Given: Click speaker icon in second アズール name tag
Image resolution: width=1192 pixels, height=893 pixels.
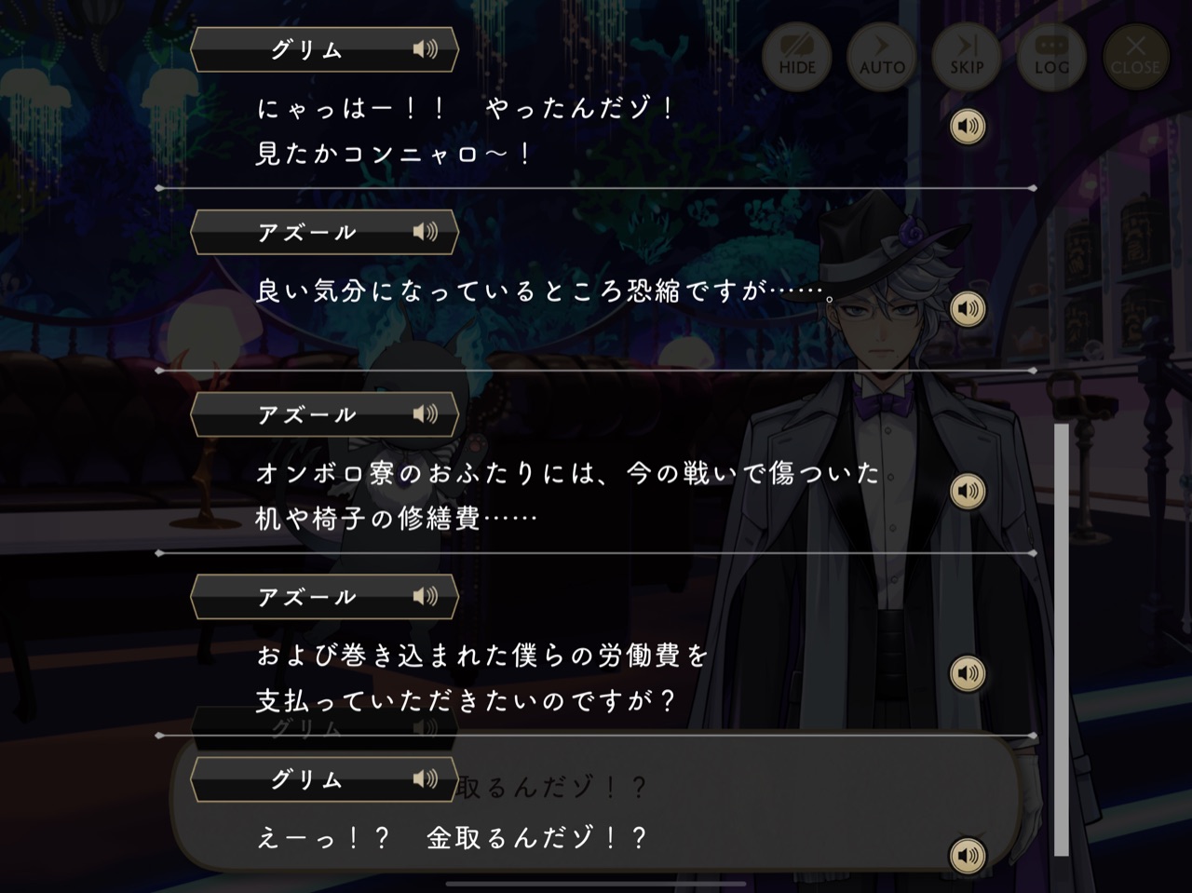Looking at the screenshot, I should coord(425,413).
